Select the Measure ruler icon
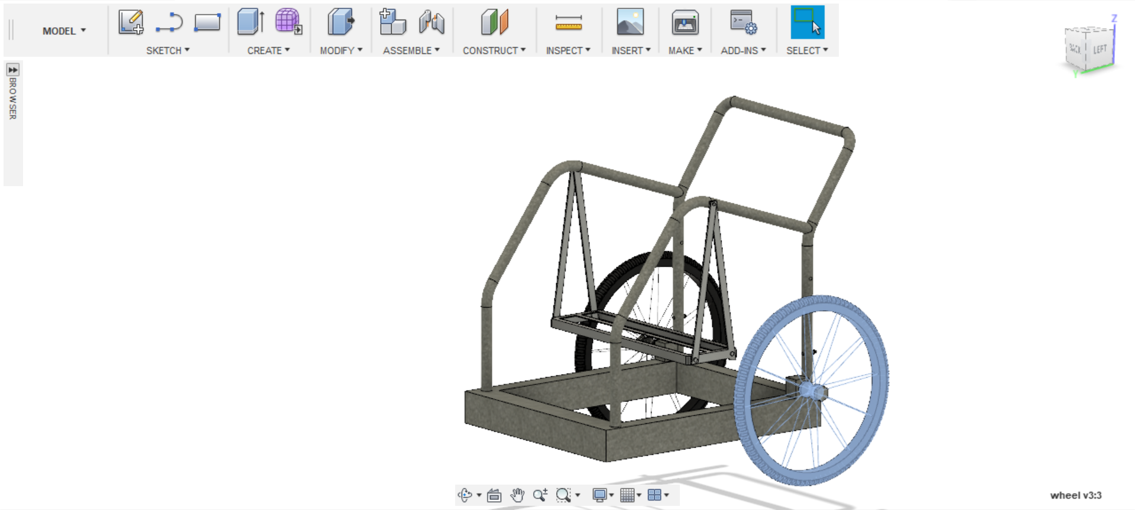Image resolution: width=1135 pixels, height=510 pixels. point(569,22)
